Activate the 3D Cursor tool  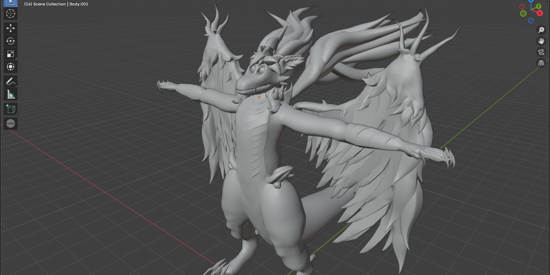click(x=10, y=14)
